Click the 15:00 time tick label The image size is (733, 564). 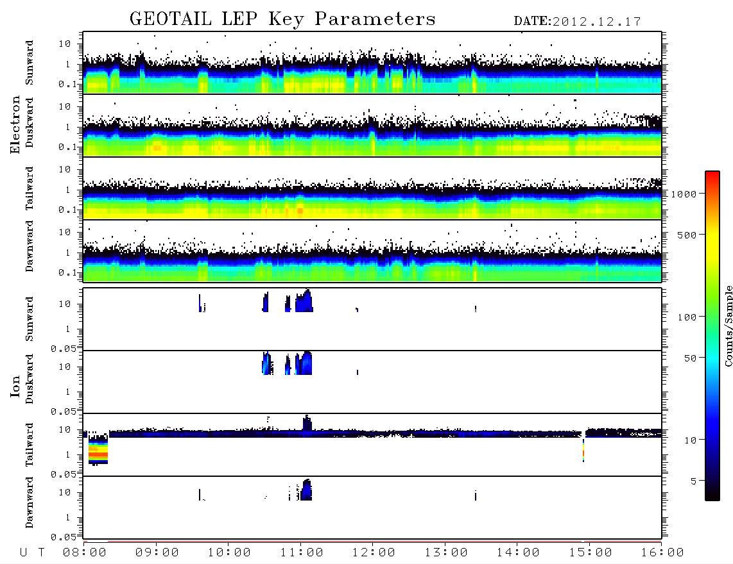[x=591, y=553]
